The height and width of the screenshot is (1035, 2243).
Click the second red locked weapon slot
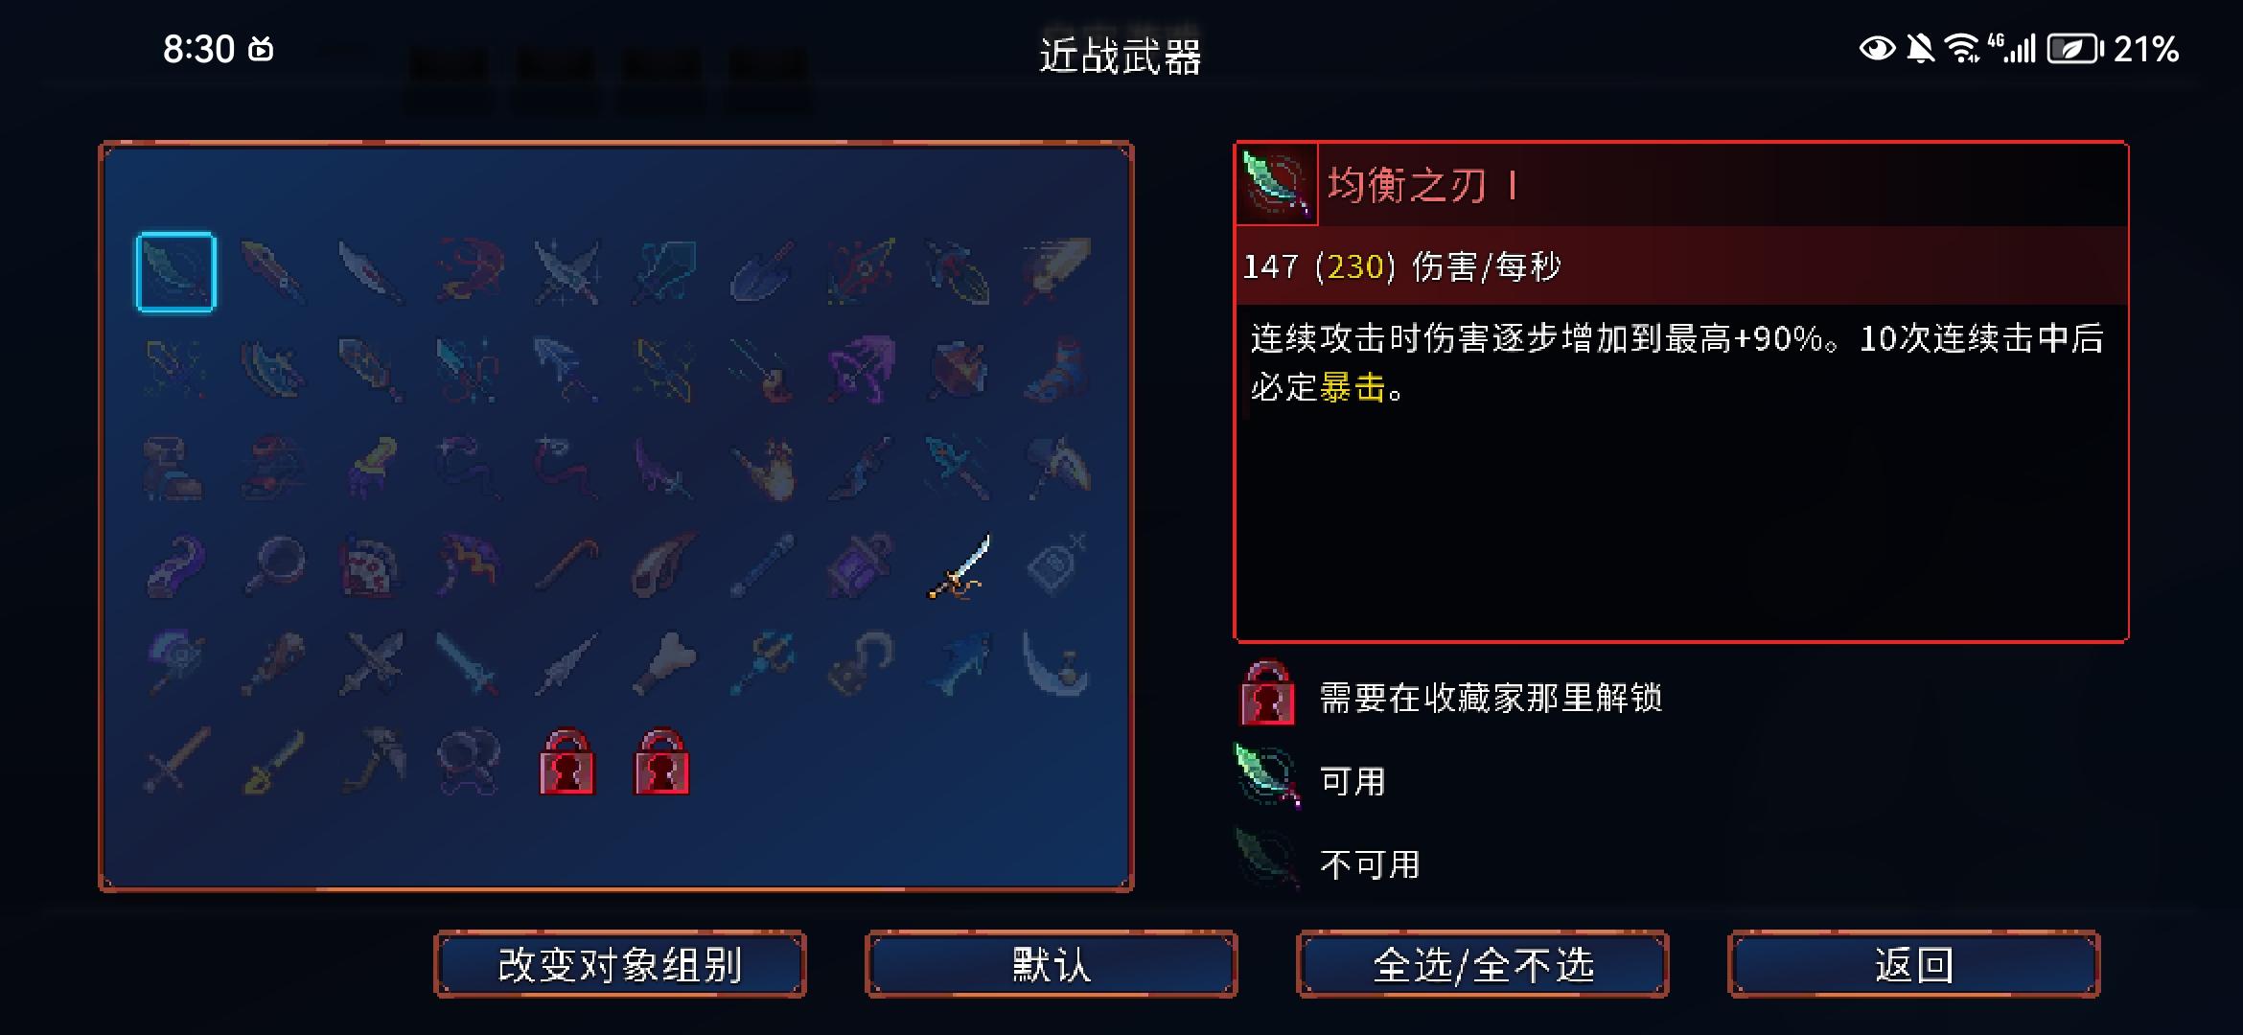[661, 762]
